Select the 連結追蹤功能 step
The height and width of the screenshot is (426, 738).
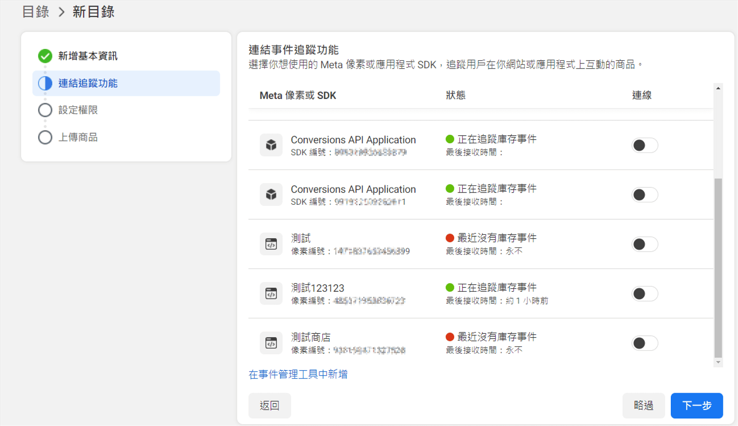tap(126, 83)
